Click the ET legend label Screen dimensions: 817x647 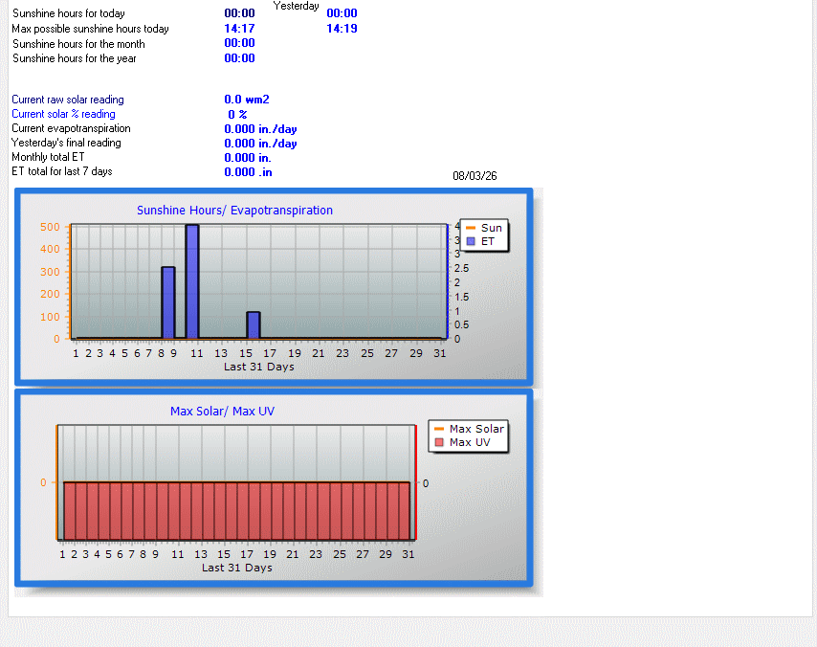coord(487,241)
